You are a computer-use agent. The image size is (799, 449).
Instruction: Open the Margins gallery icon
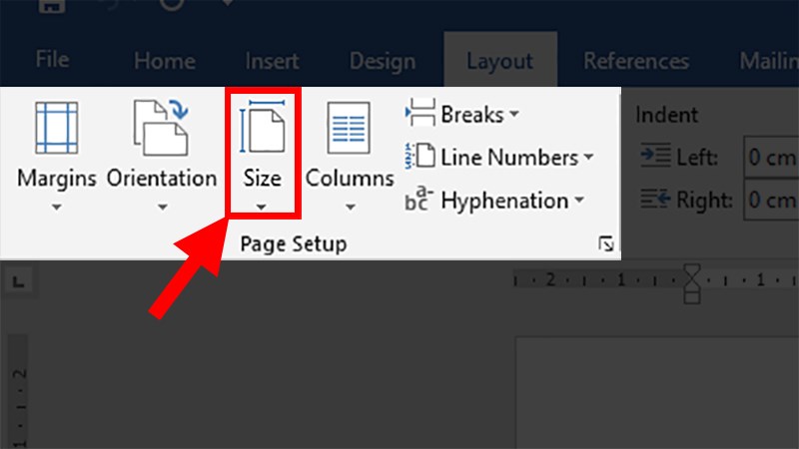coord(56,127)
